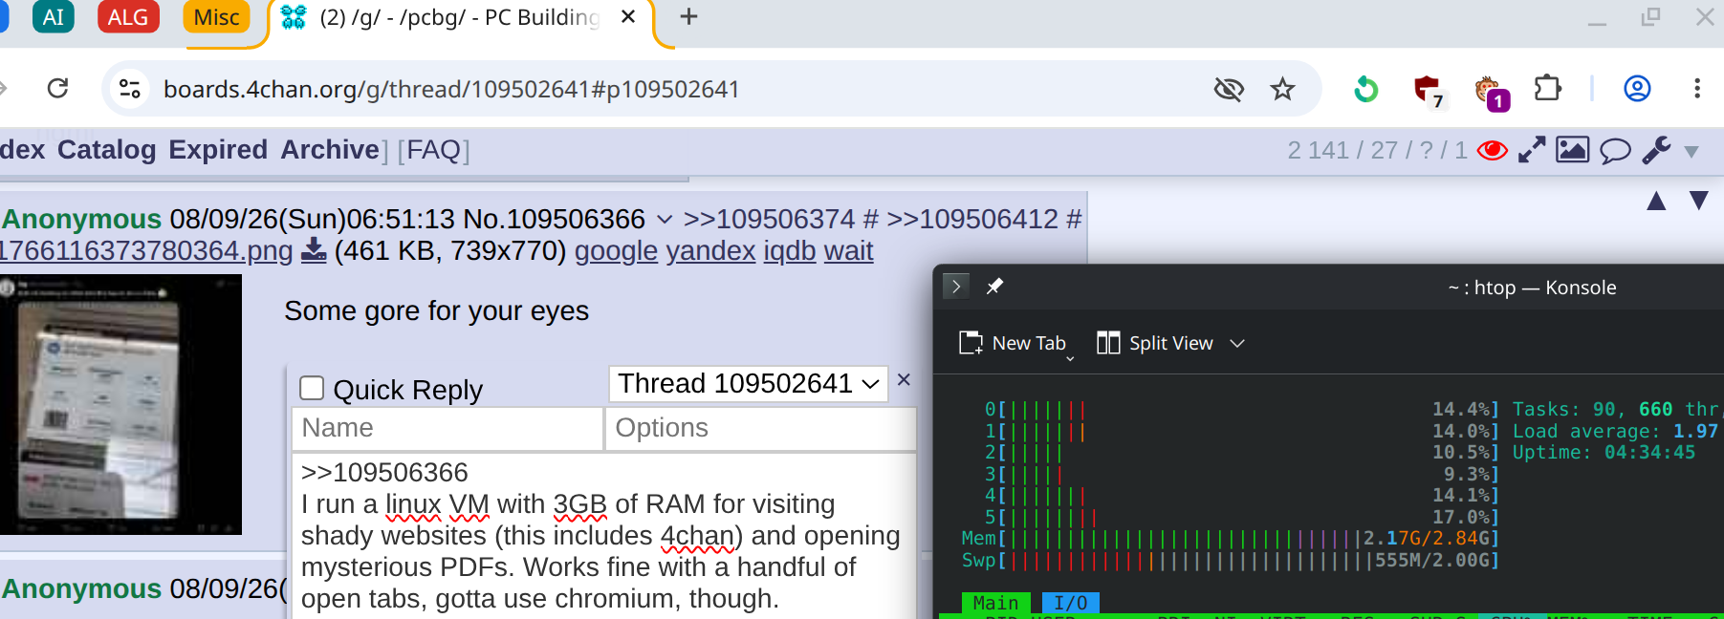
Task: Open the blurry post image thumbnail
Action: click(x=120, y=404)
